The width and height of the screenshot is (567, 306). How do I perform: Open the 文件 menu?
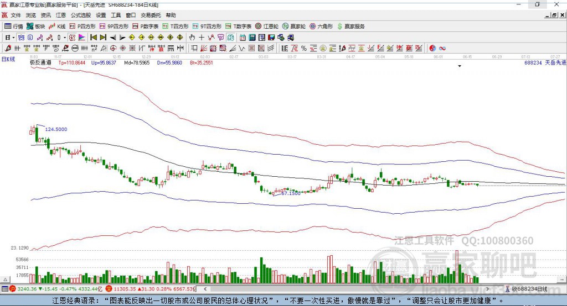pos(16,15)
